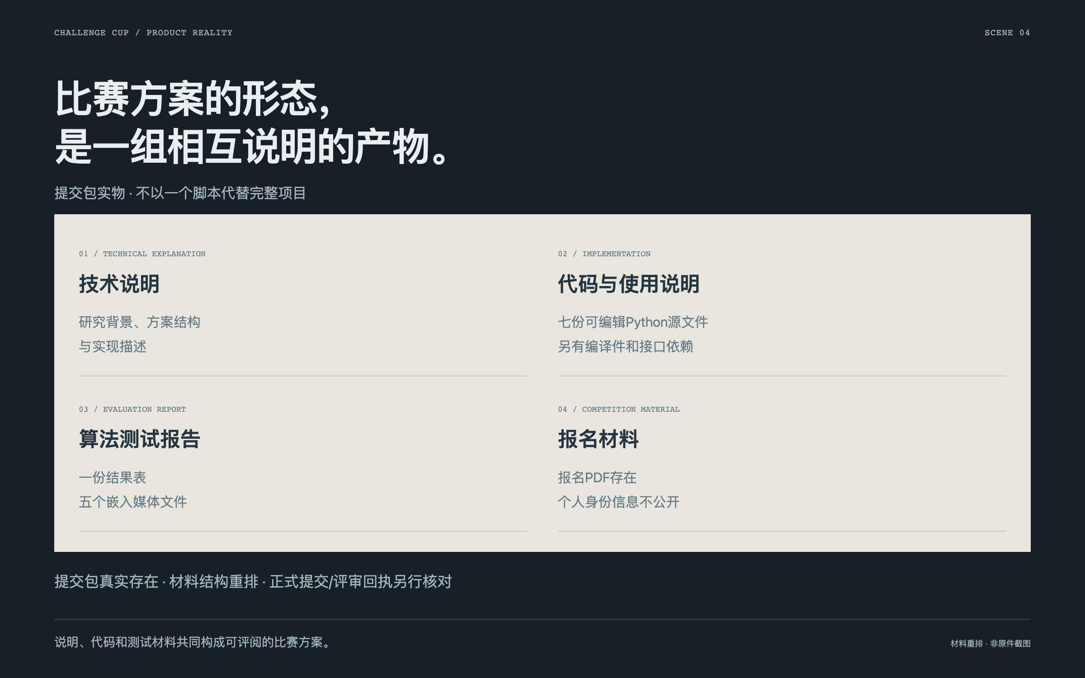Click the text '一份结果表'
The image size is (1085, 678).
click(x=113, y=478)
